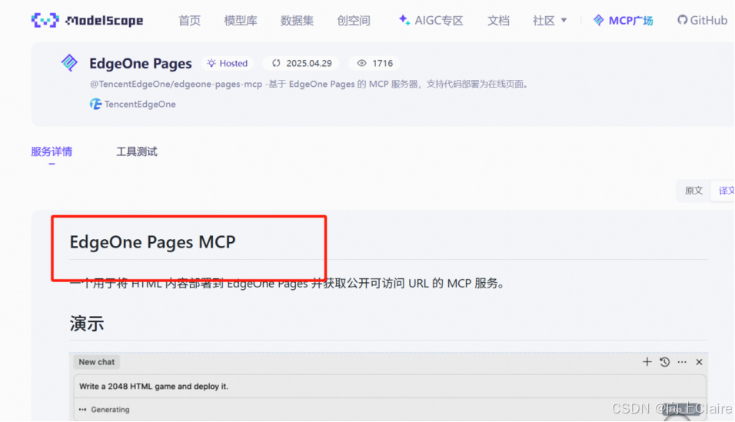The width and height of the screenshot is (735, 422).
Task: Click the demo chat preview image
Action: point(388,387)
